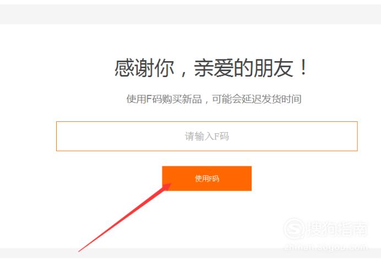Click the 搜狗指南 watermark text
381x266 pixels.
point(338,229)
